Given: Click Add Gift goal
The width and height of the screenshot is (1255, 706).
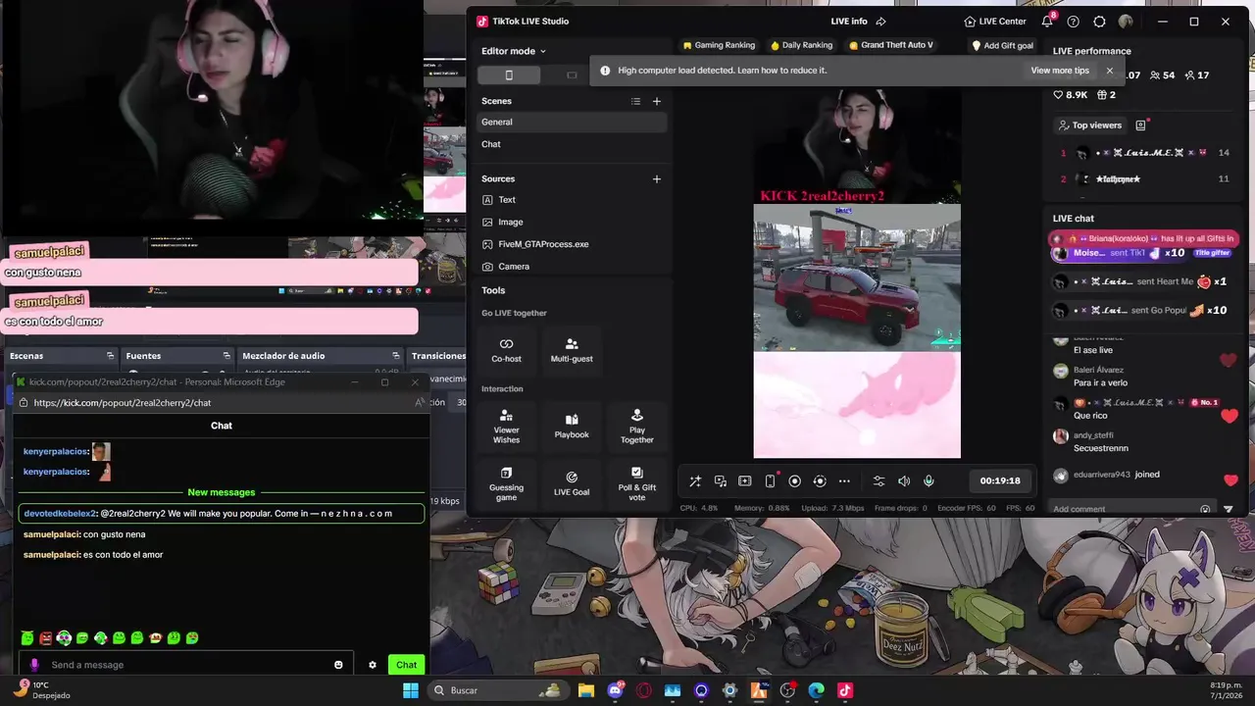Looking at the screenshot, I should (1002, 45).
